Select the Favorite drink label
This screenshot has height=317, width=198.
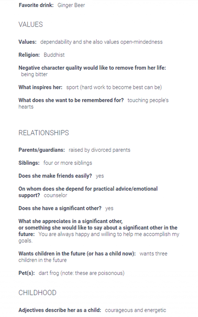coord(36,5)
